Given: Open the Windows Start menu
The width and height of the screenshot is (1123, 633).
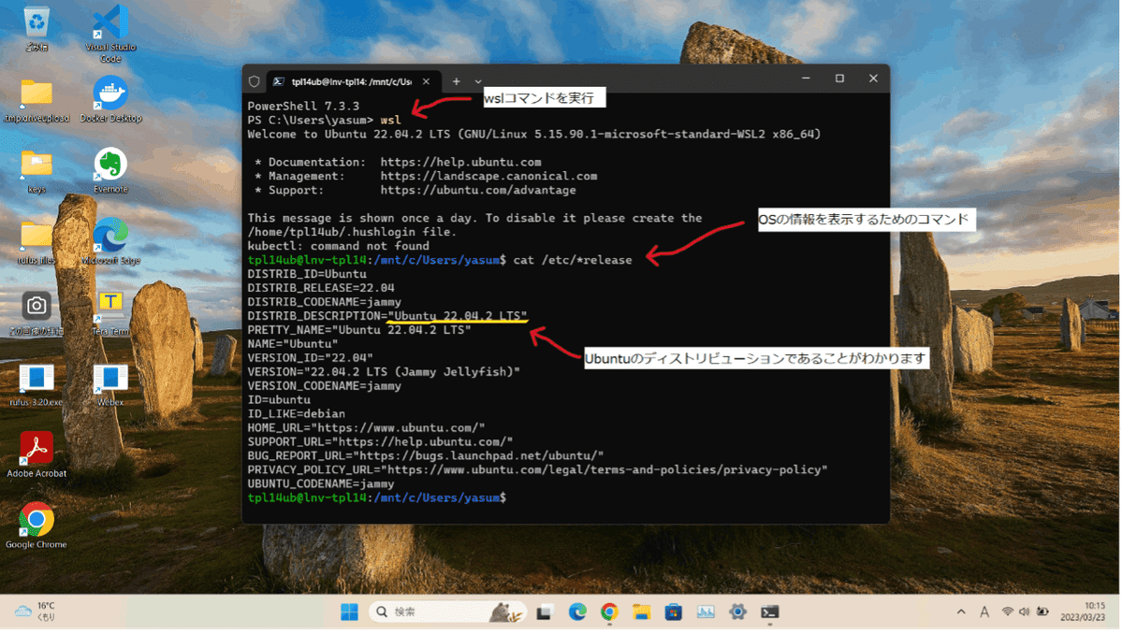Looking at the screenshot, I should pyautogui.click(x=349, y=611).
